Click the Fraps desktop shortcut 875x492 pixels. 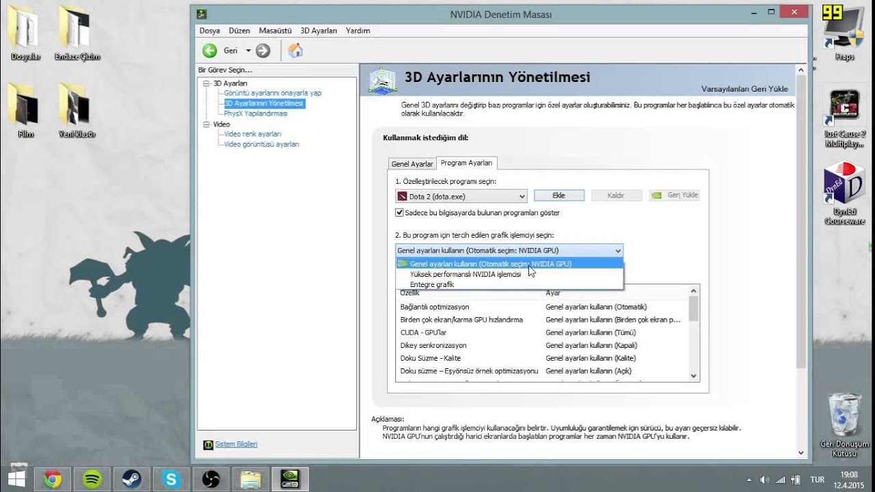(844, 32)
